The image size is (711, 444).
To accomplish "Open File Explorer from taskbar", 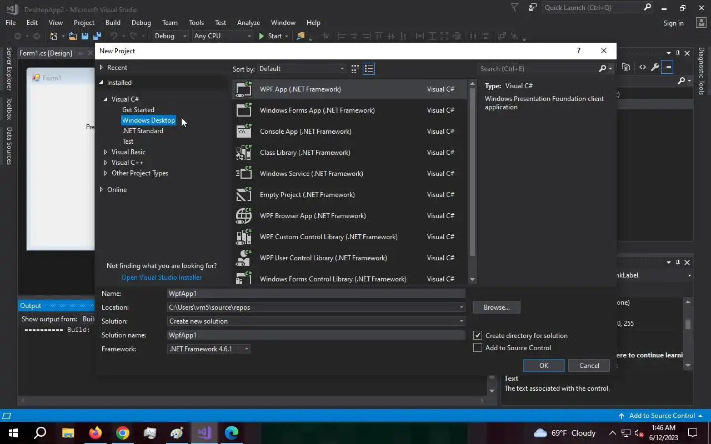I will coord(68,433).
